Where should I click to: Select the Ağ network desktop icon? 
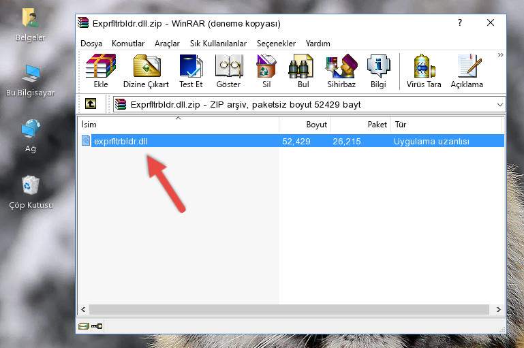click(x=31, y=136)
